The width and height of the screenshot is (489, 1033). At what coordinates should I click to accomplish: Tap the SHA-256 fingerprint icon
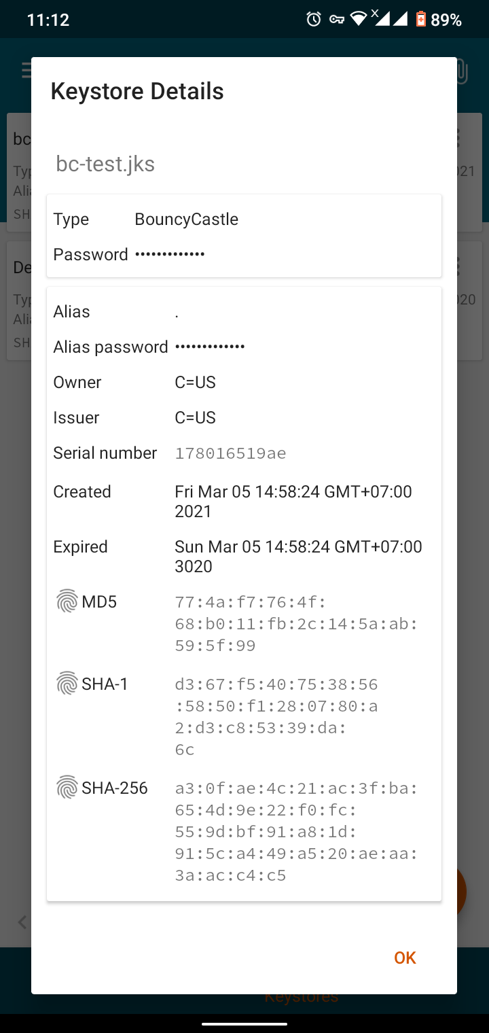pos(67,788)
